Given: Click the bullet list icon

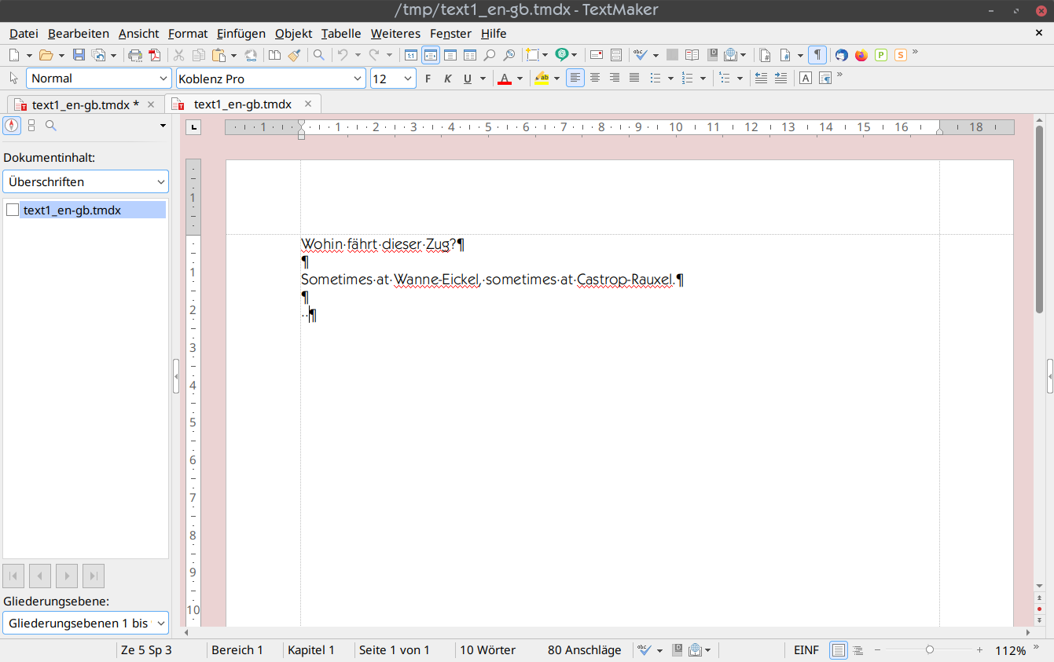Looking at the screenshot, I should [654, 78].
